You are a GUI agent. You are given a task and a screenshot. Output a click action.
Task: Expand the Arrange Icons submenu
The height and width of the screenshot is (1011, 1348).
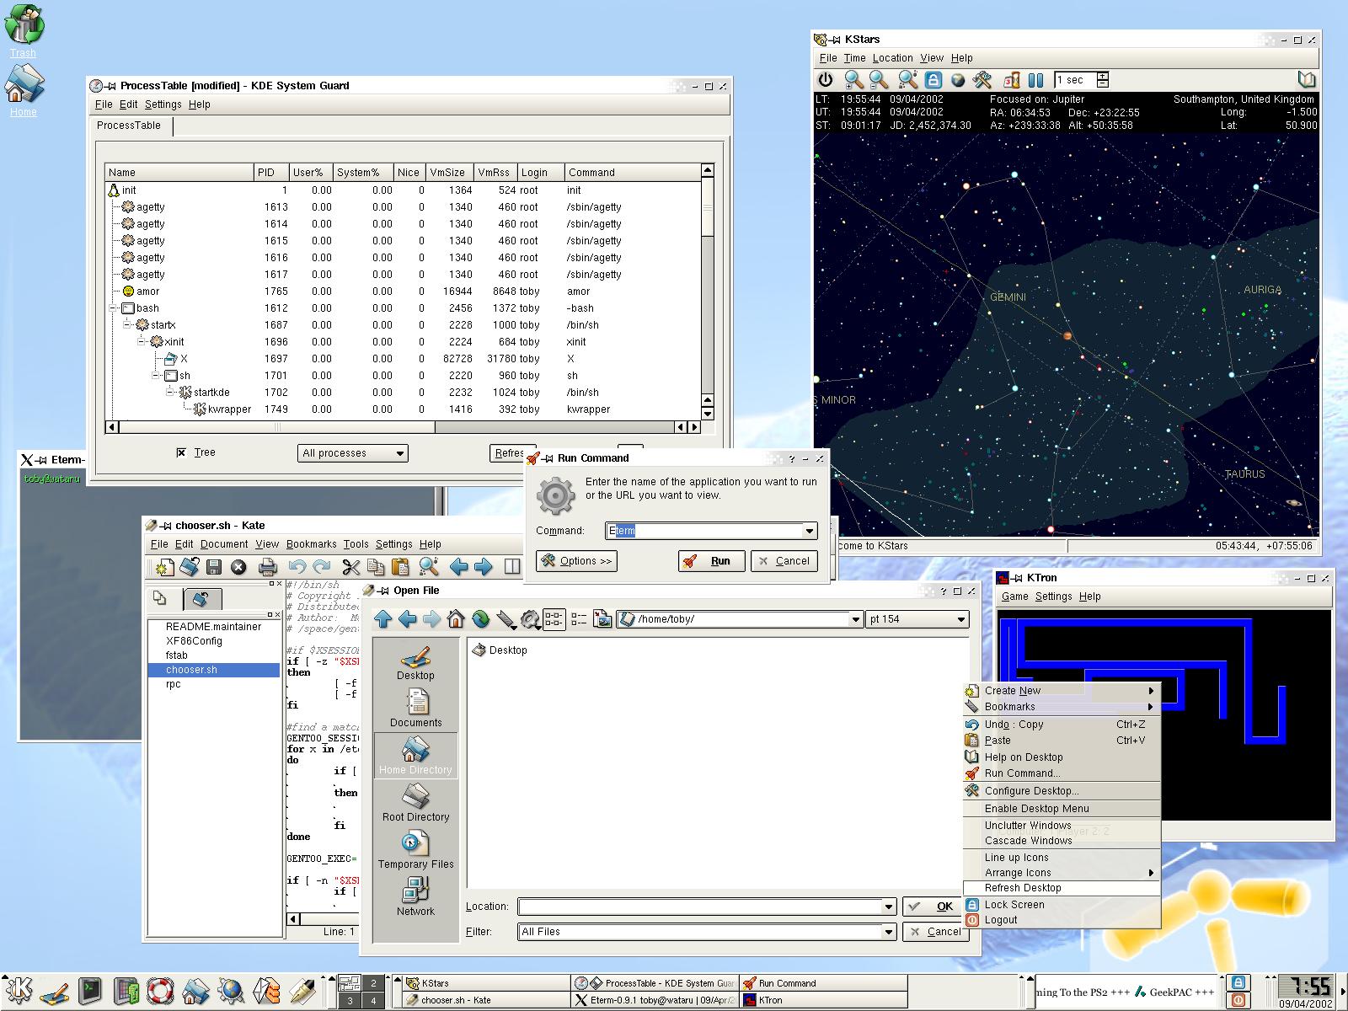[1061, 873]
